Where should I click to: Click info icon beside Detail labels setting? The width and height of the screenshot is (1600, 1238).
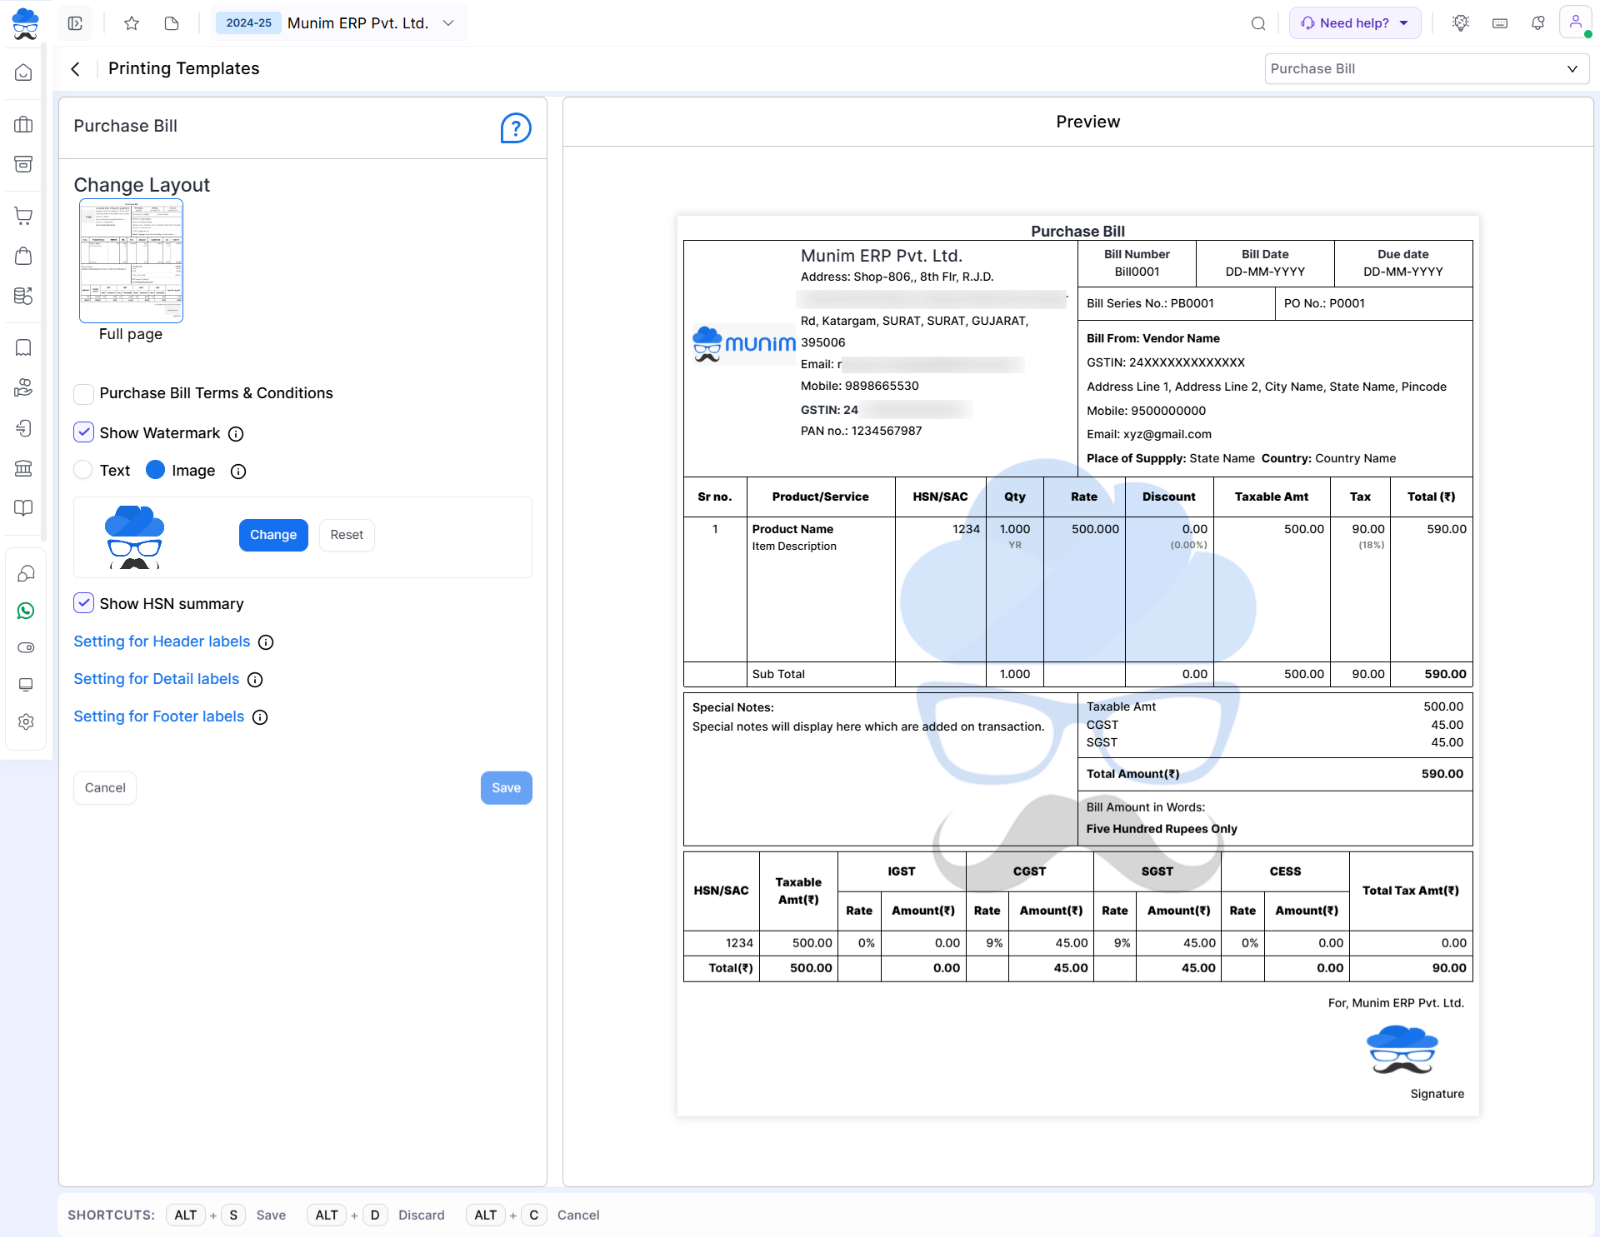[255, 680]
